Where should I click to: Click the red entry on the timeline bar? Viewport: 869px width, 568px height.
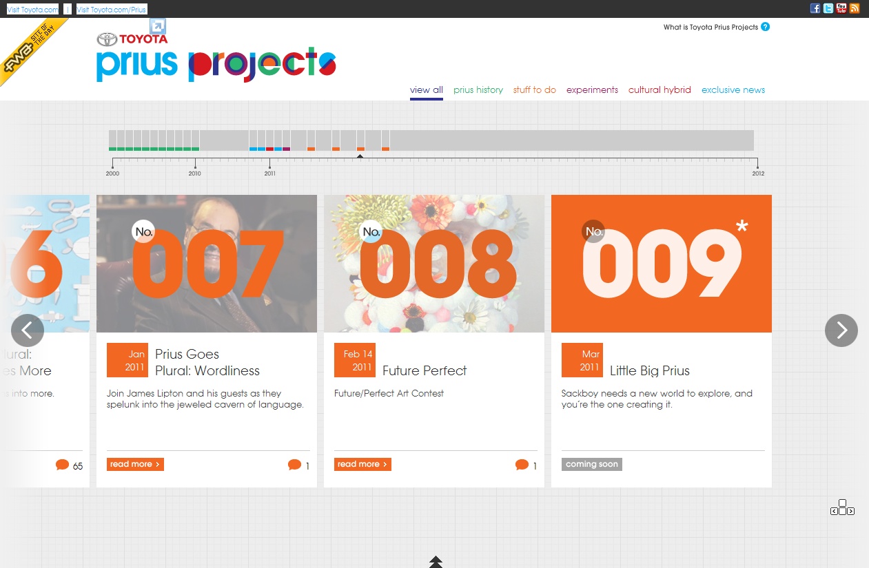[269, 149]
